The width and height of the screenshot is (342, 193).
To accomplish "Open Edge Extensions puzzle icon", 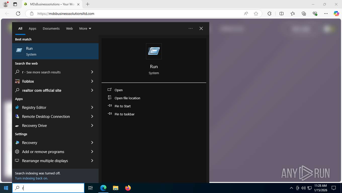I will pyautogui.click(x=269, y=14).
